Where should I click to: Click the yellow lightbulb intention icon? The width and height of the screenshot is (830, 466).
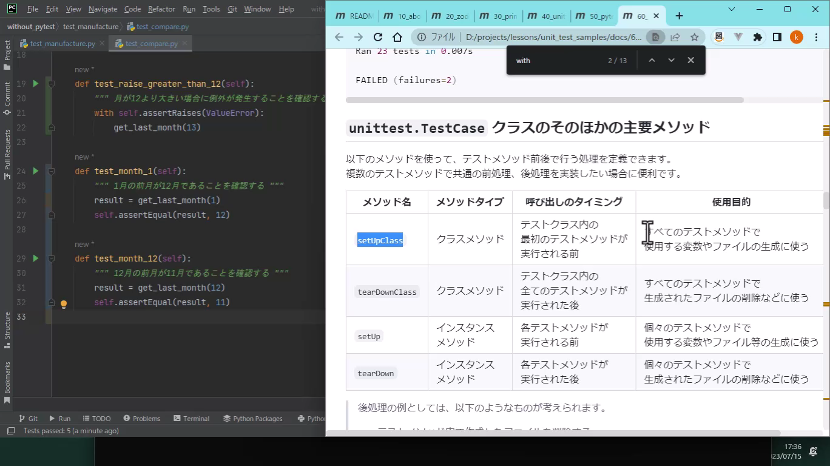[63, 304]
